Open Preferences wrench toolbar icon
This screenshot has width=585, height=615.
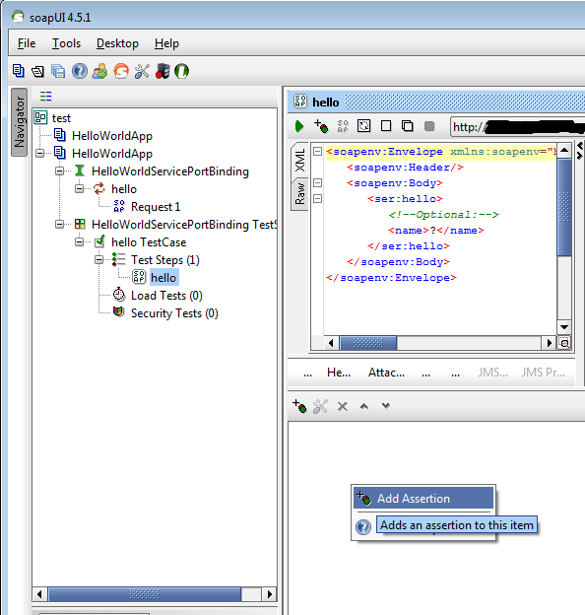pyautogui.click(x=142, y=71)
